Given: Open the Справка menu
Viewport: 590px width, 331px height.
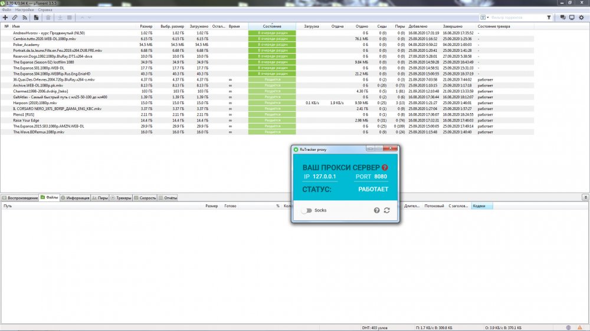Looking at the screenshot, I should coord(45,10).
